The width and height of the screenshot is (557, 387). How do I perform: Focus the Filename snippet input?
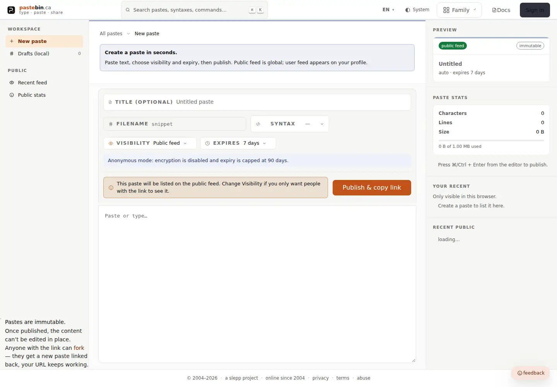175,124
